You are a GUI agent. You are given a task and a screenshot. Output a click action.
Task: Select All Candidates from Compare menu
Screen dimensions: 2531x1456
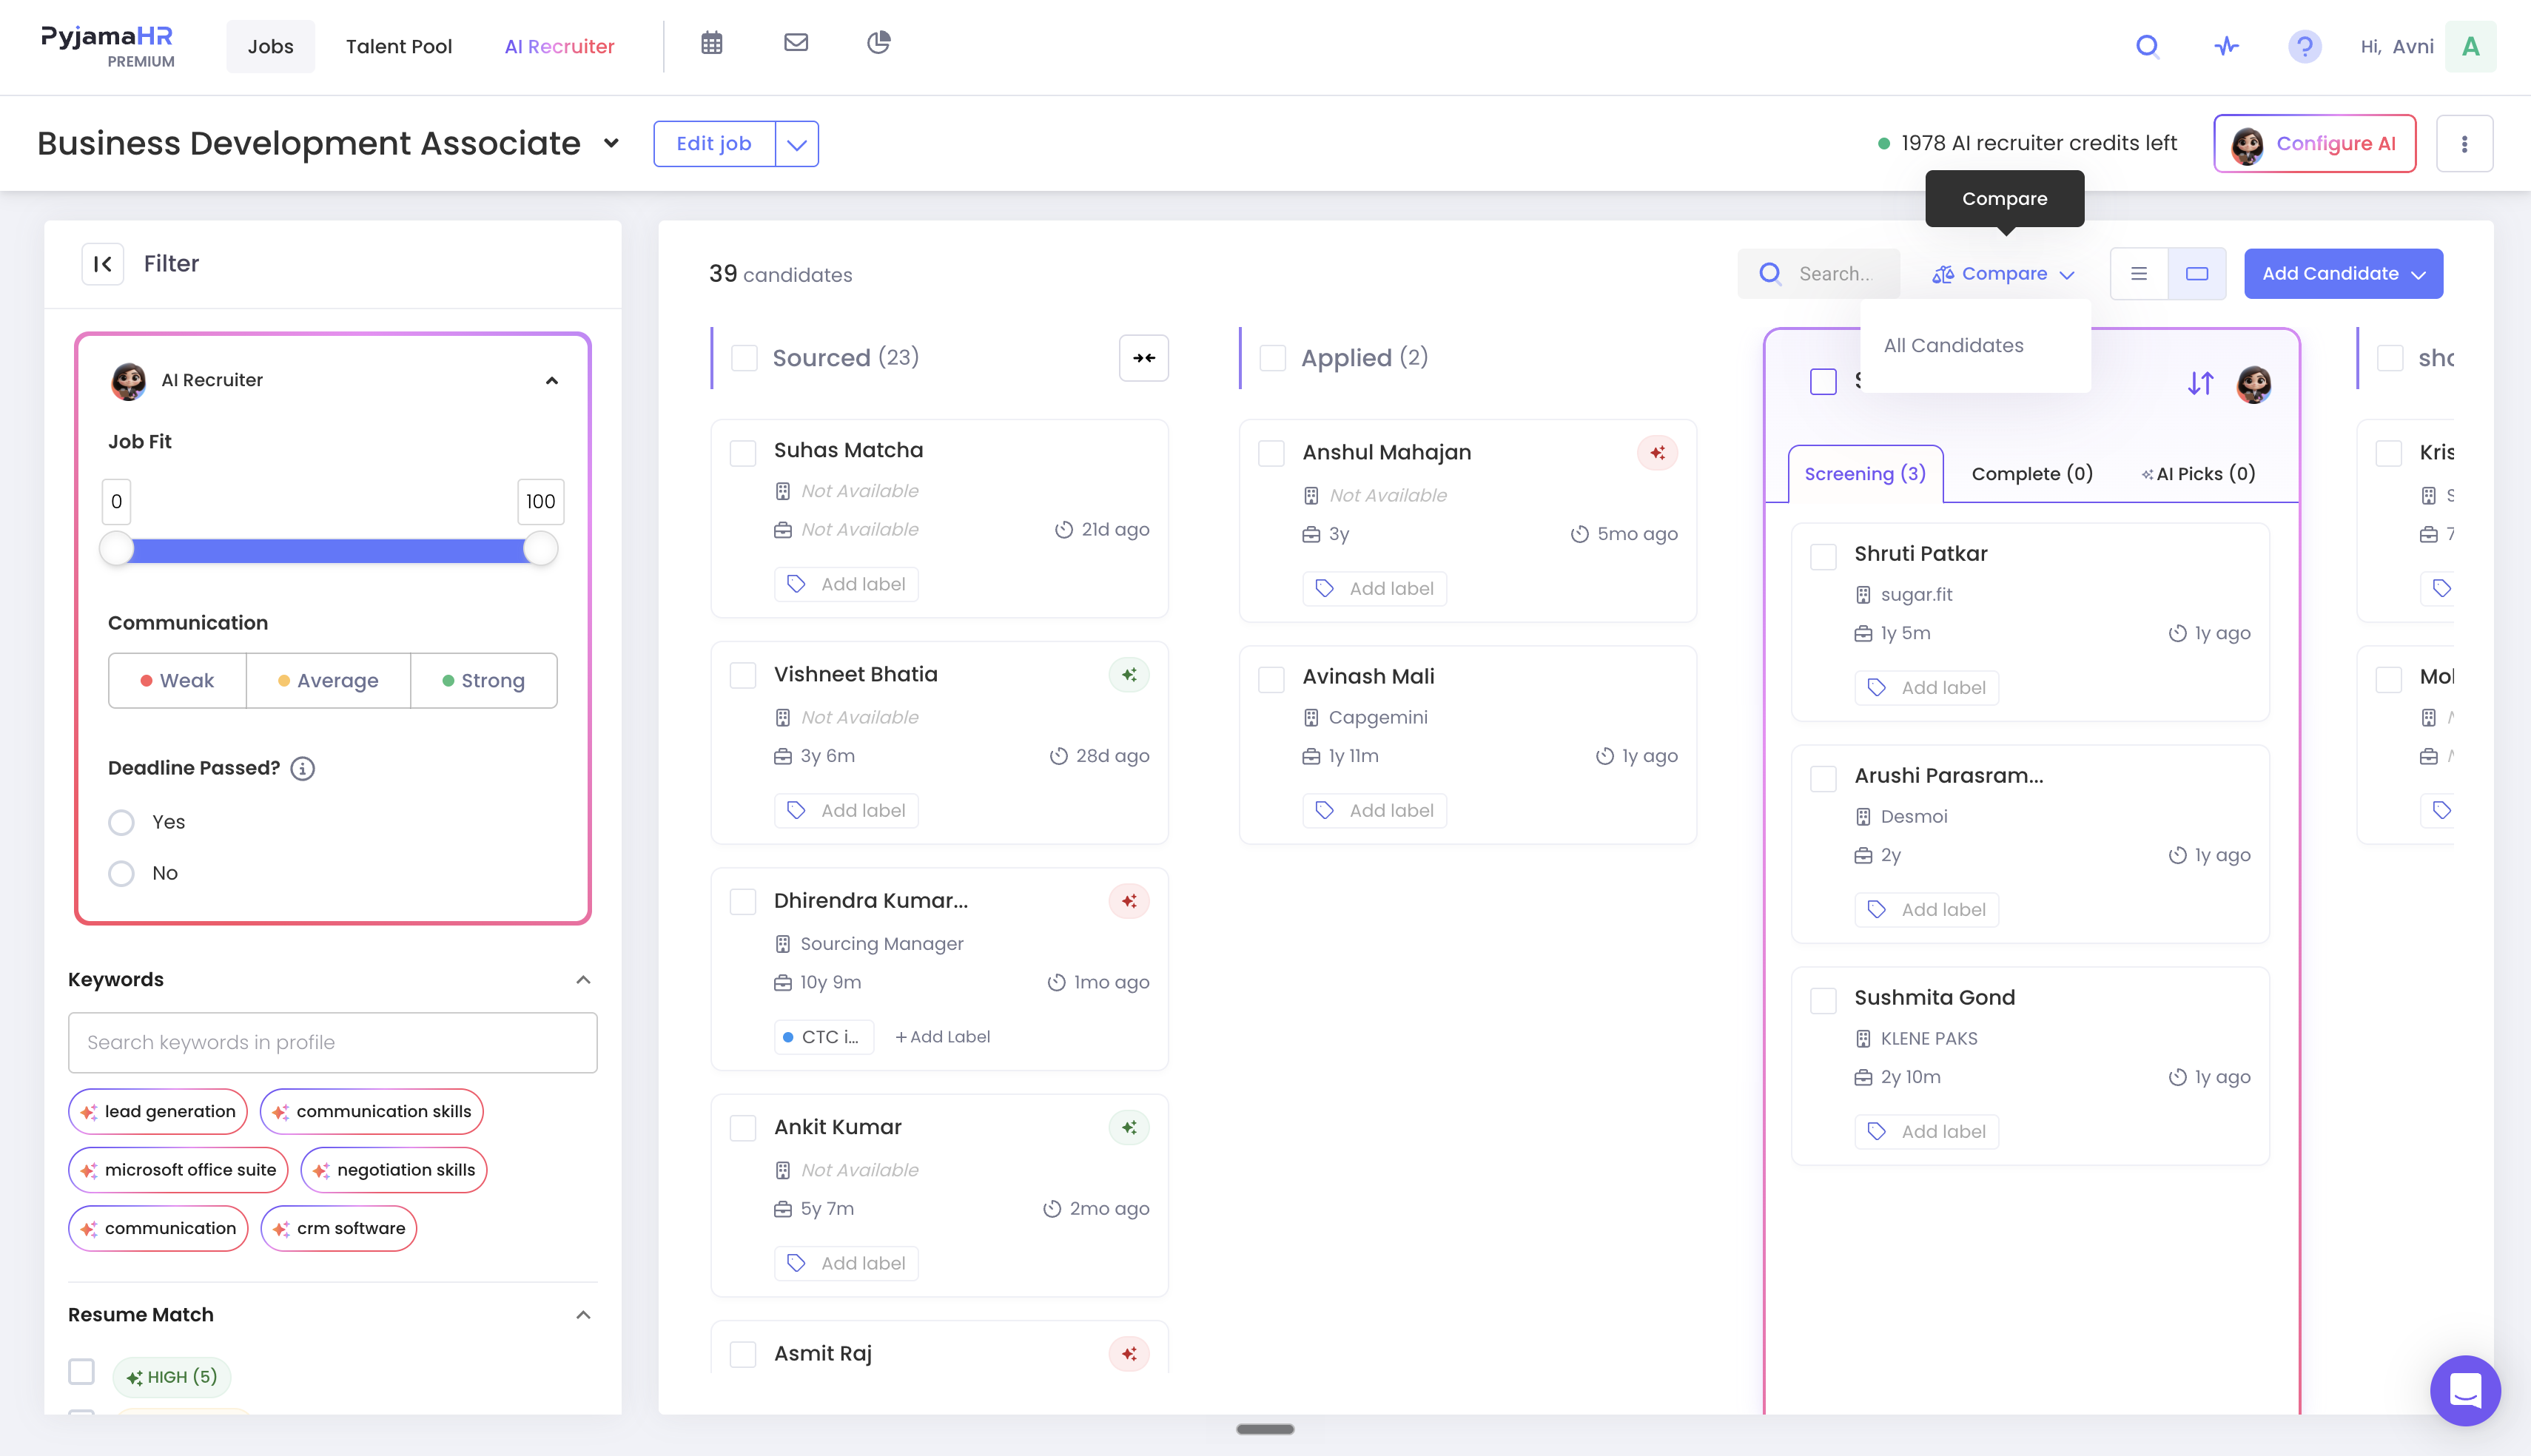tap(1953, 346)
